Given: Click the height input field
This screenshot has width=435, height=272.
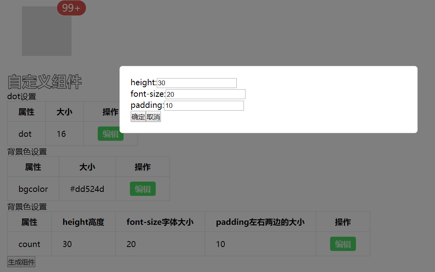Looking at the screenshot, I should 197,83.
